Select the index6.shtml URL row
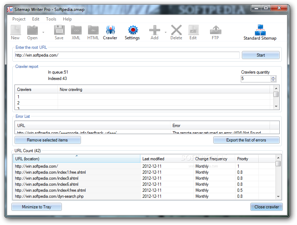Screen dimensions: 297x225 click(x=144, y=184)
